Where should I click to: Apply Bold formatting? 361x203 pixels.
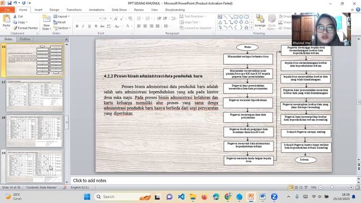click(x=77, y=27)
